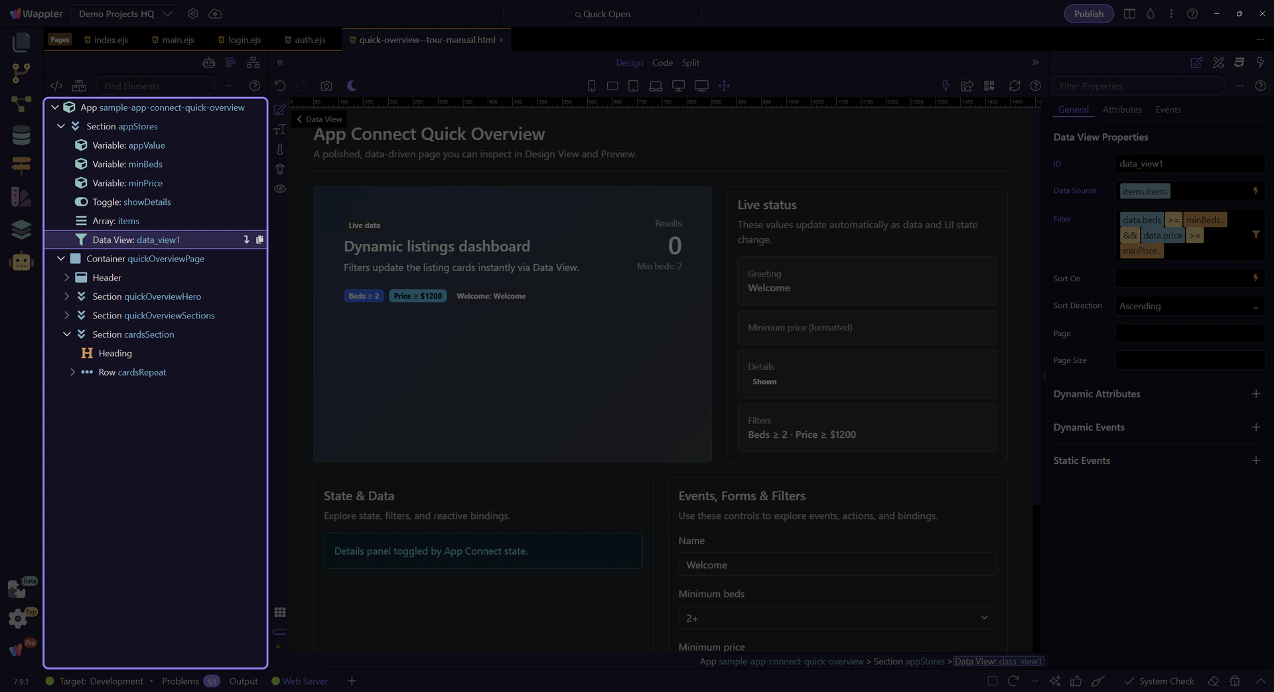Viewport: 1274px width, 692px height.
Task: Click the undo icon in design toolbar
Action: (x=280, y=86)
